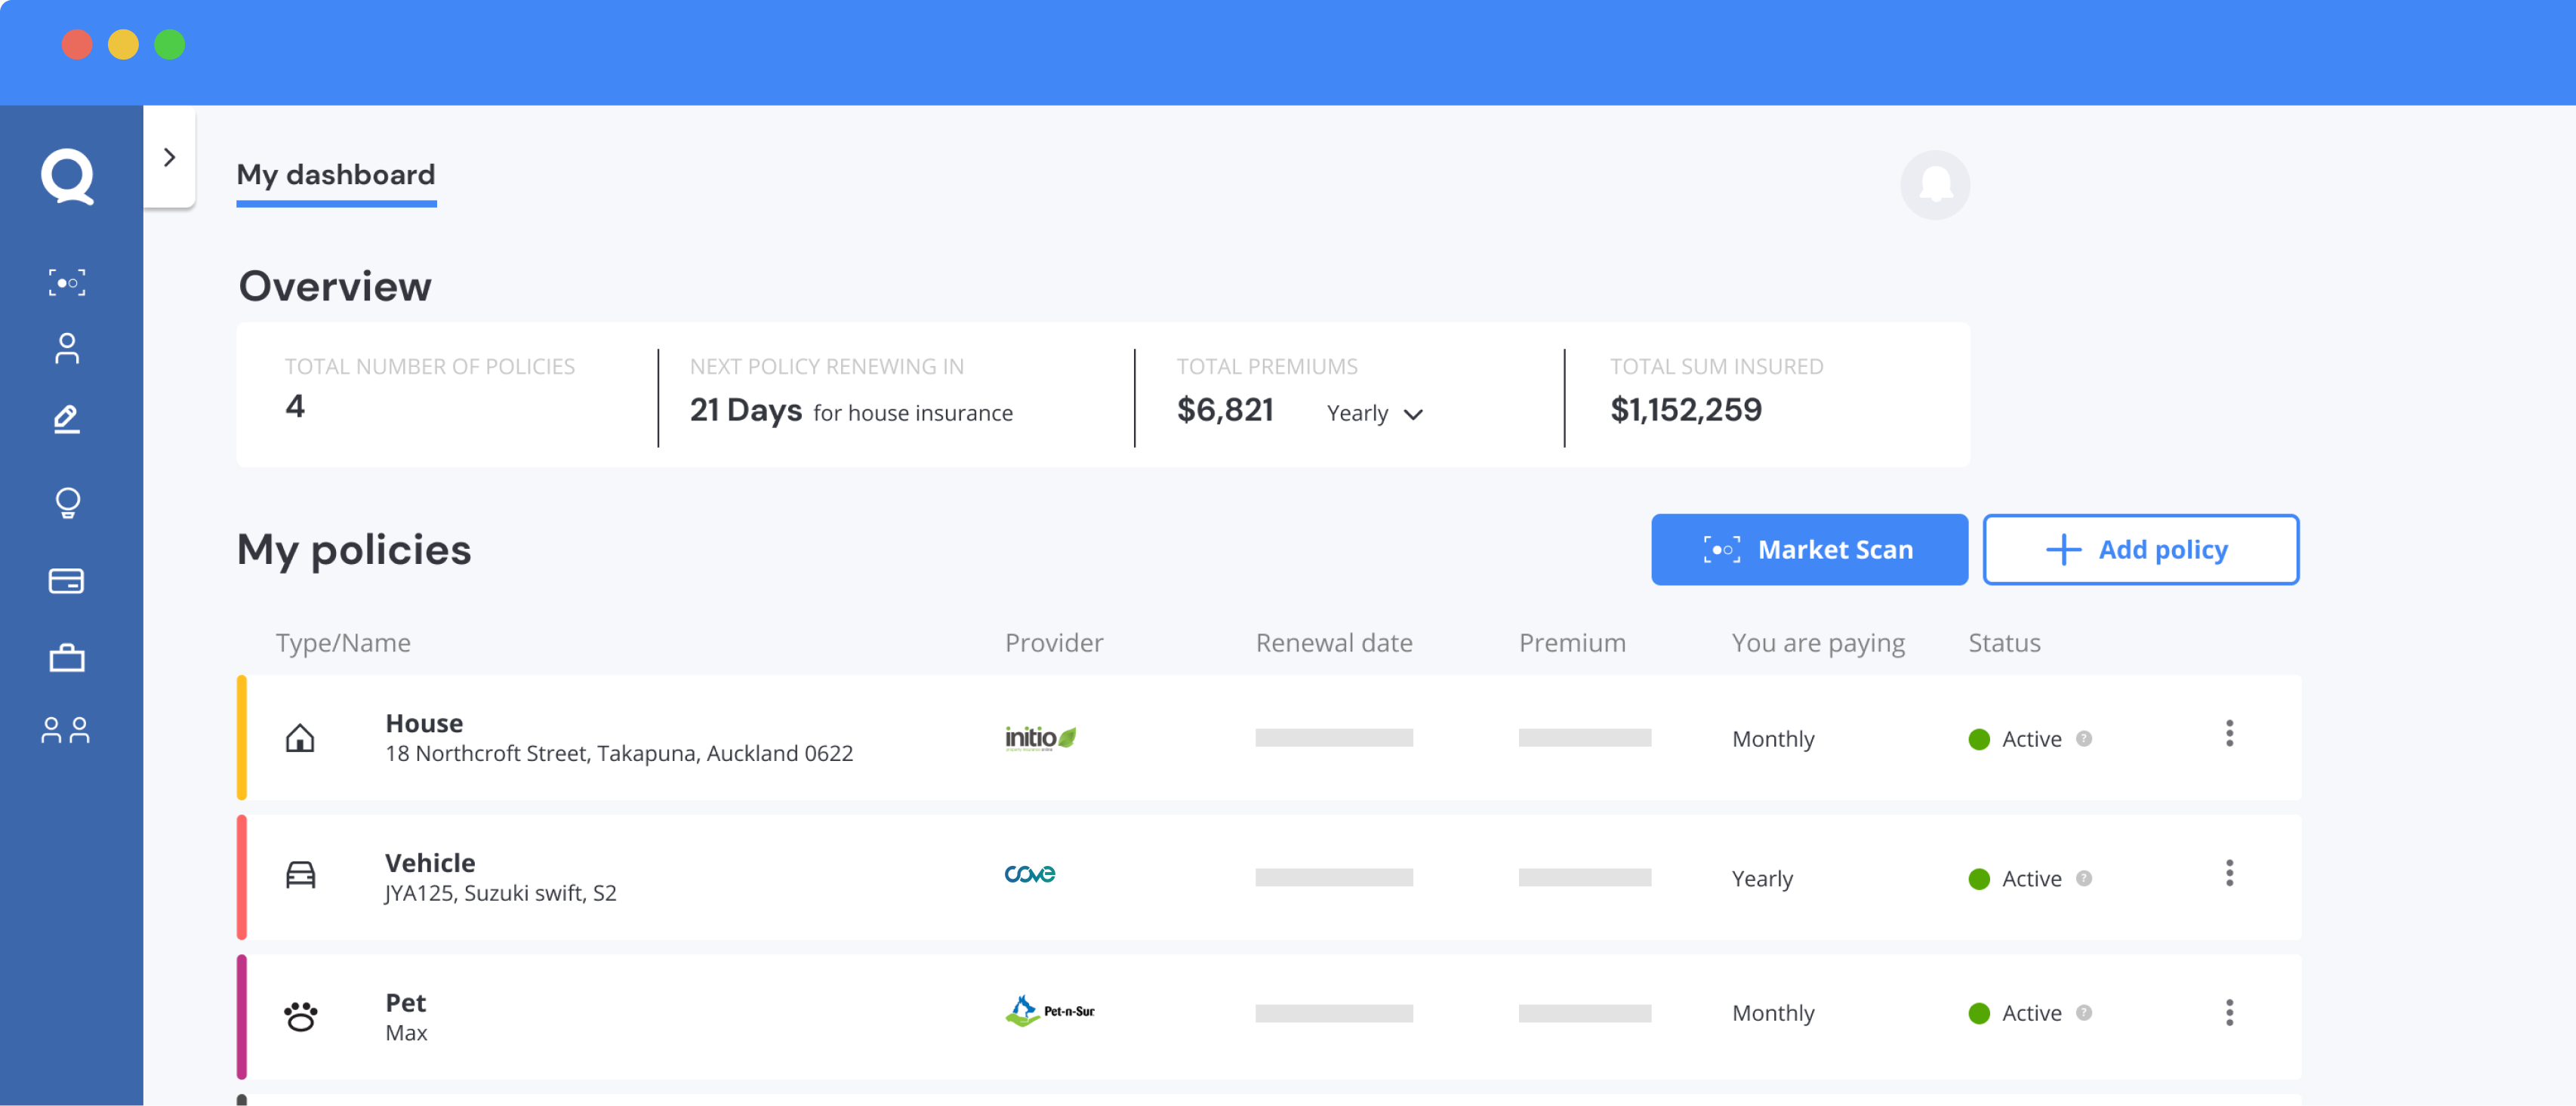Click the You are paying column header

(1818, 643)
